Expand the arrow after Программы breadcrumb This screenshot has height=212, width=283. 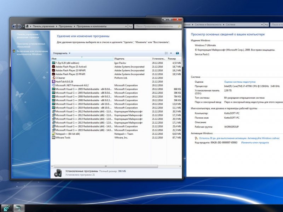[74, 26]
